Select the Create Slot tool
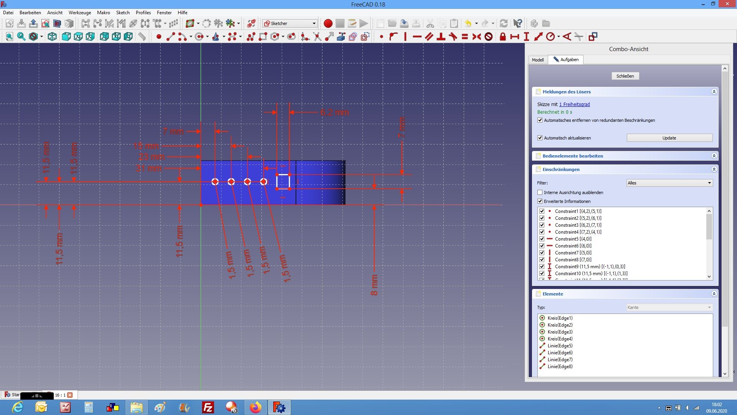This screenshot has width=737, height=415. tap(291, 37)
